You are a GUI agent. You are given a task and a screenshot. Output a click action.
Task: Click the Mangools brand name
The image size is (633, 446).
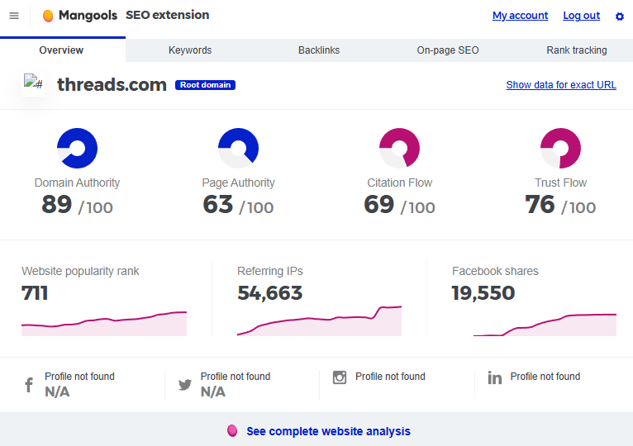coord(88,16)
